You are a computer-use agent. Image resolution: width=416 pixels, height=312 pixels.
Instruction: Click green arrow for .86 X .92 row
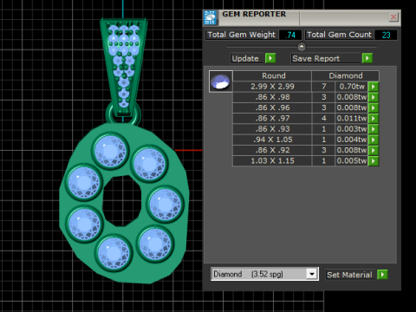[374, 150]
